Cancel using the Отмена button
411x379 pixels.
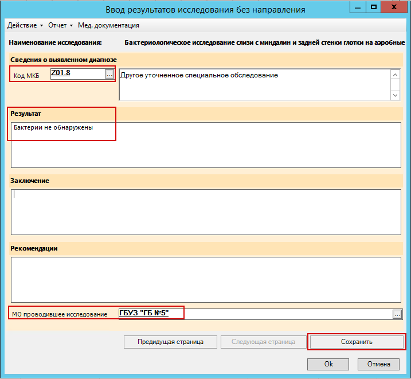point(378,364)
